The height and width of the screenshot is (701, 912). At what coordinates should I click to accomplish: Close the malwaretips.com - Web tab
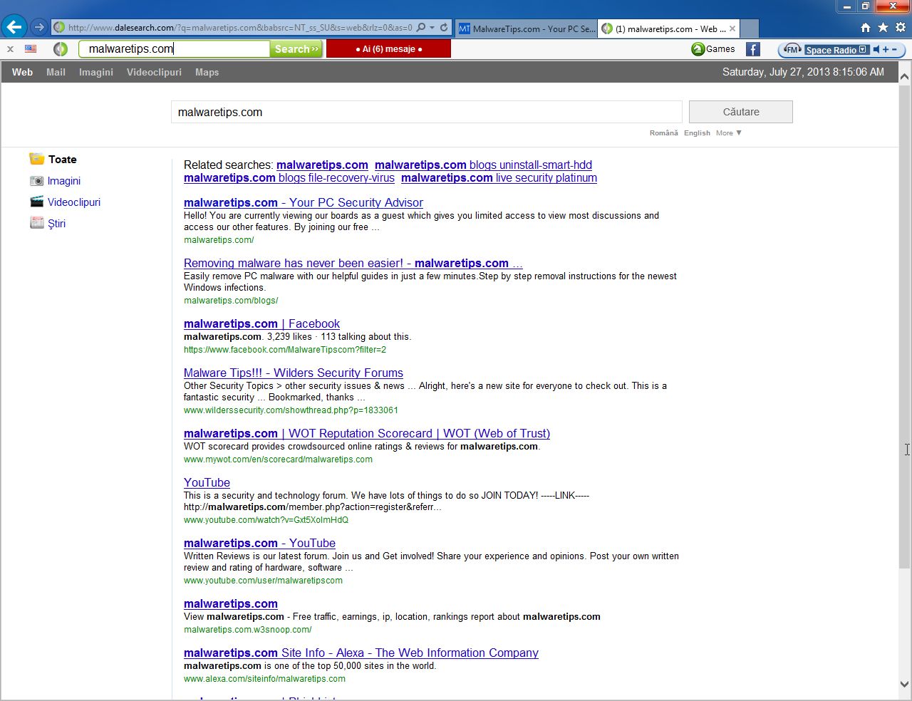(732, 28)
